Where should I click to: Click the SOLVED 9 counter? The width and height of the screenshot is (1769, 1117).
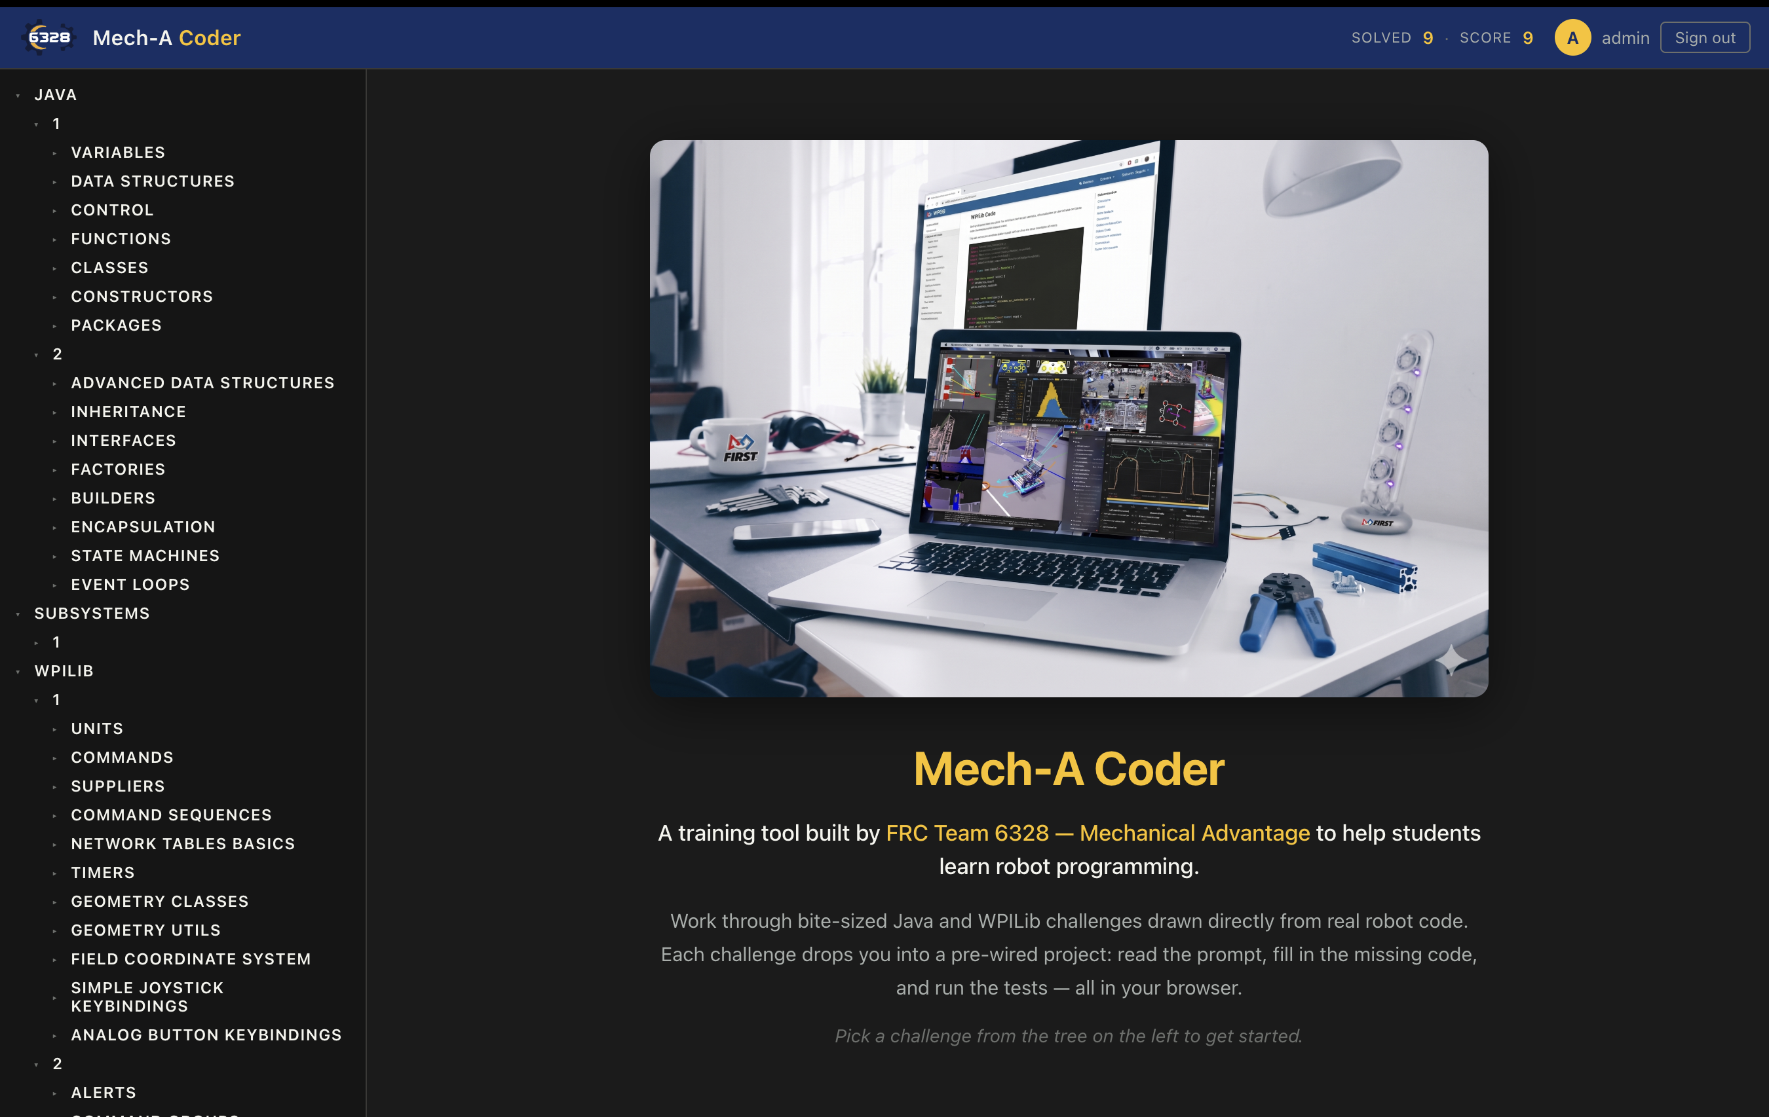[x=1392, y=37]
